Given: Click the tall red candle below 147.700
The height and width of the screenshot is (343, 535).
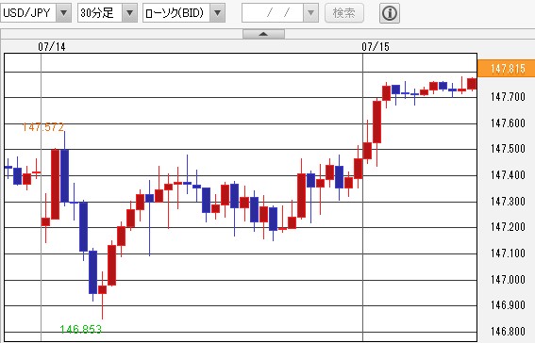Looking at the screenshot, I should click(x=376, y=122).
